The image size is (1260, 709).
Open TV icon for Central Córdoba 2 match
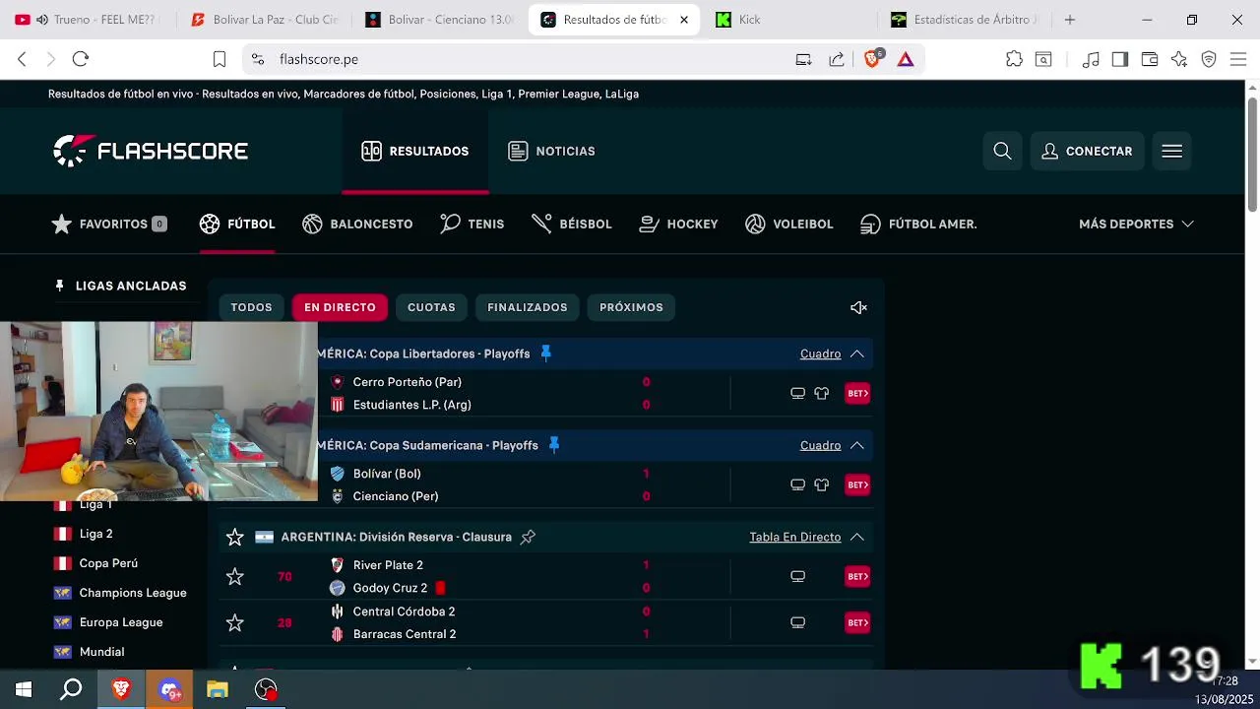tap(798, 622)
